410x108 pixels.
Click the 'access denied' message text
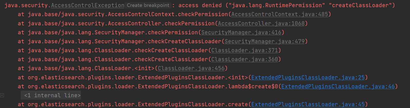200,5
